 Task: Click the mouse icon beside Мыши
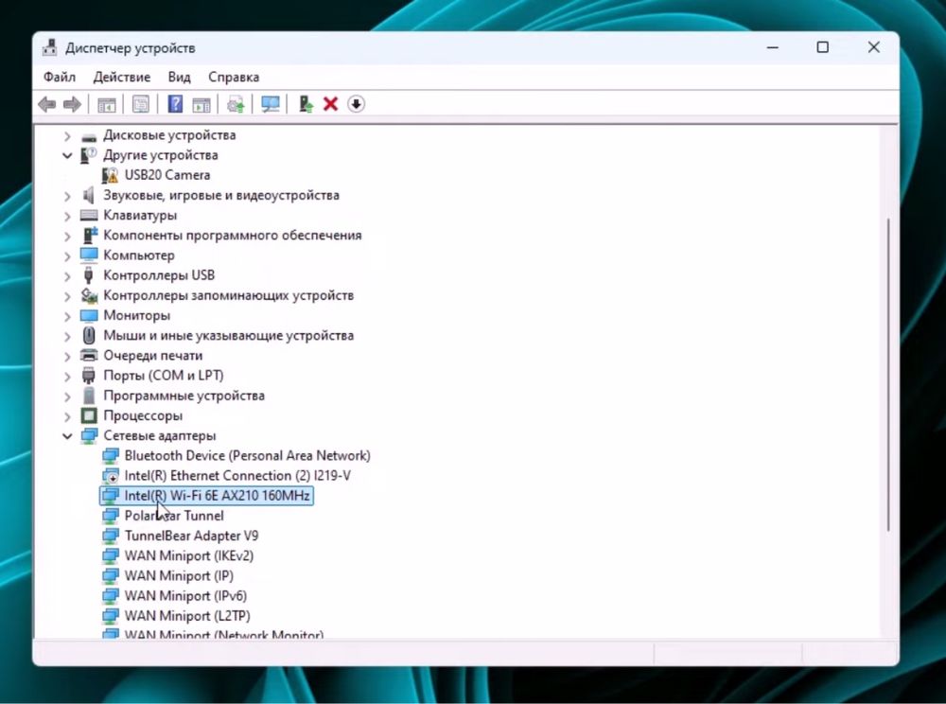click(89, 335)
